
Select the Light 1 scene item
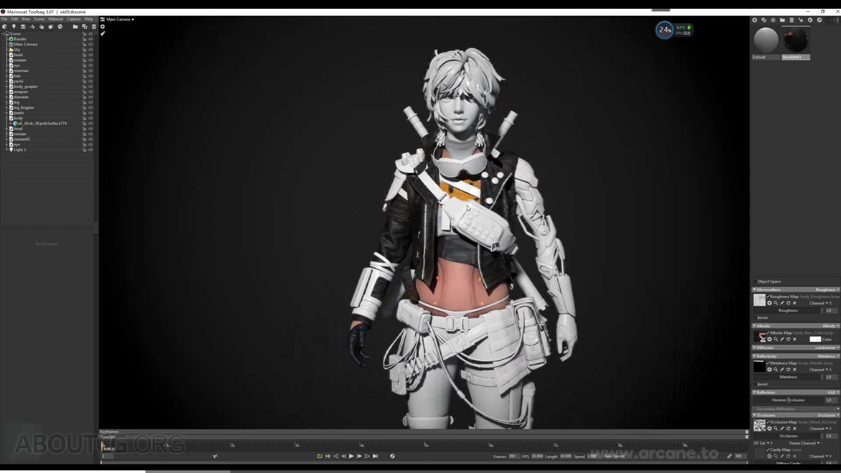[20, 150]
